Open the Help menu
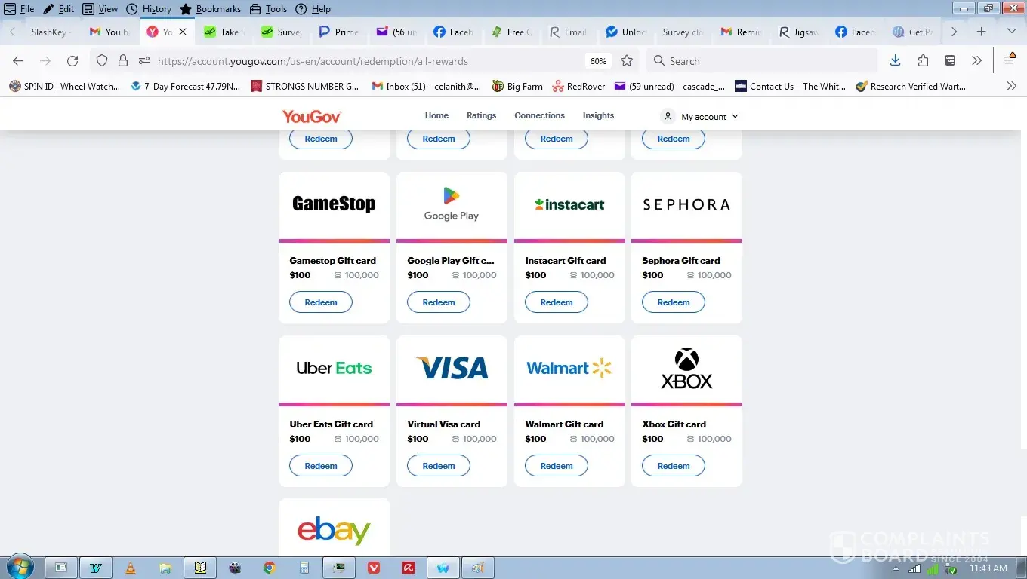 (313, 9)
